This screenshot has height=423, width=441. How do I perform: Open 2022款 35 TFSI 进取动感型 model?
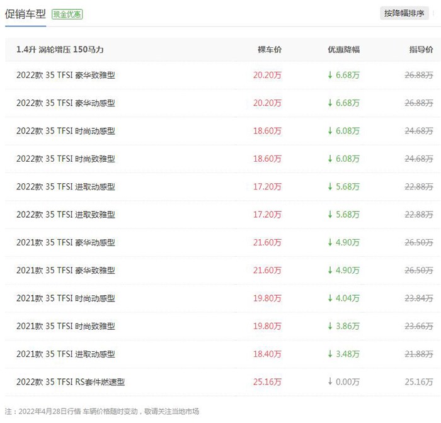coord(66,186)
